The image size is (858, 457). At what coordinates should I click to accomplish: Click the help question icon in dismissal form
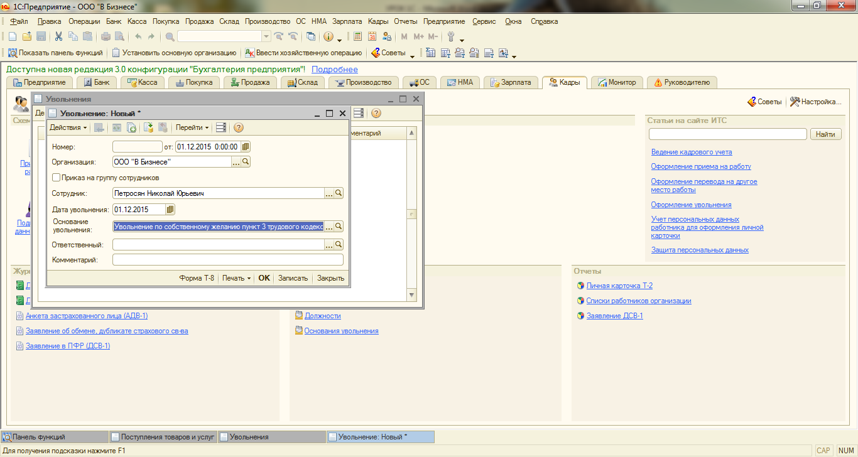coord(239,127)
